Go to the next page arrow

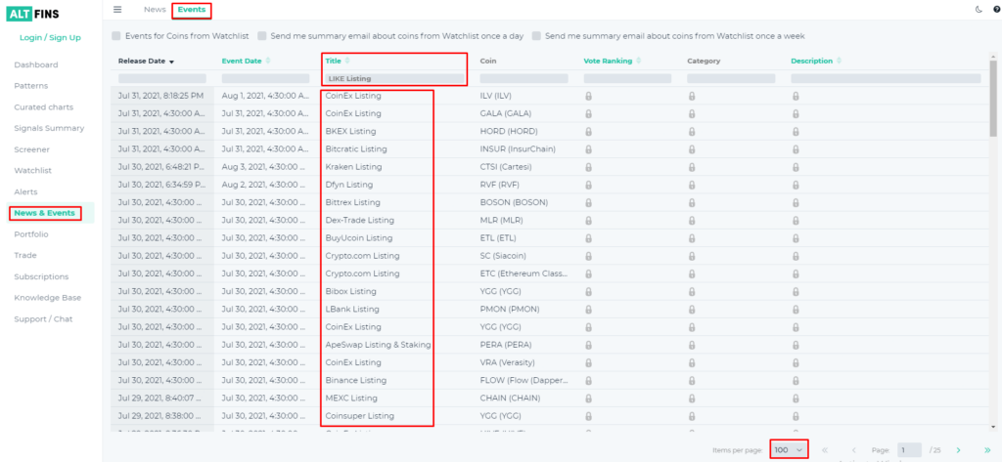(x=958, y=450)
